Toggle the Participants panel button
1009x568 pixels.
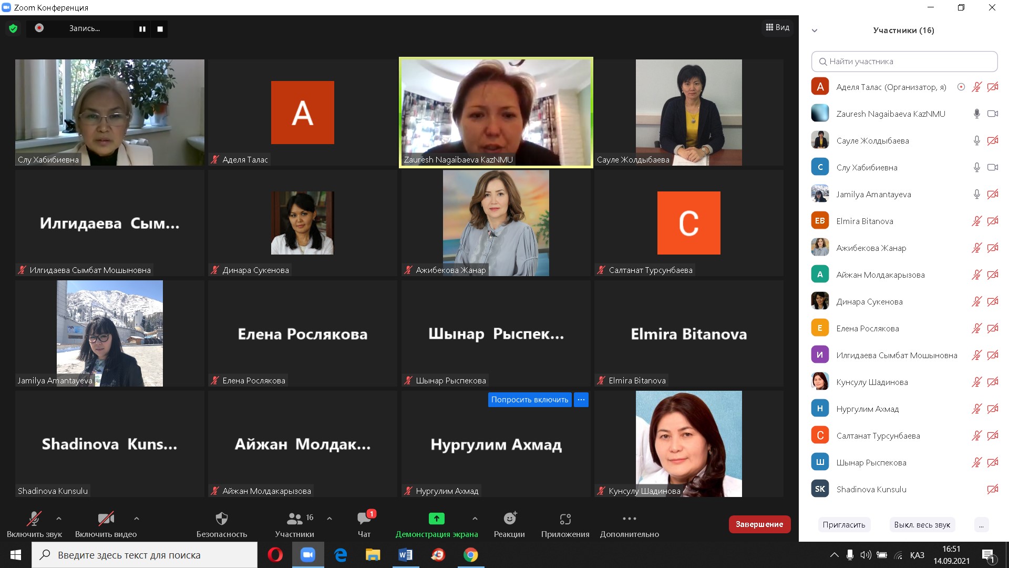(294, 519)
